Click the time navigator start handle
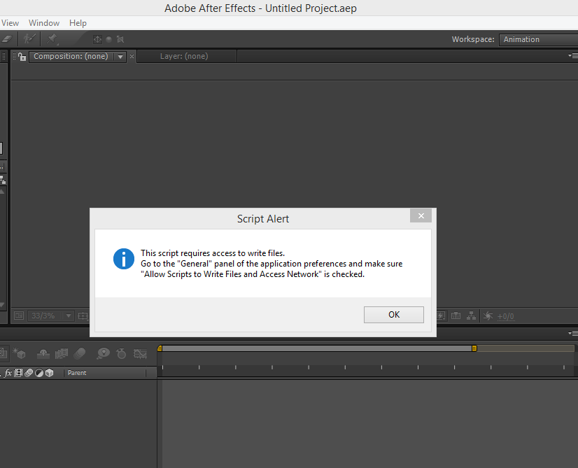 160,348
